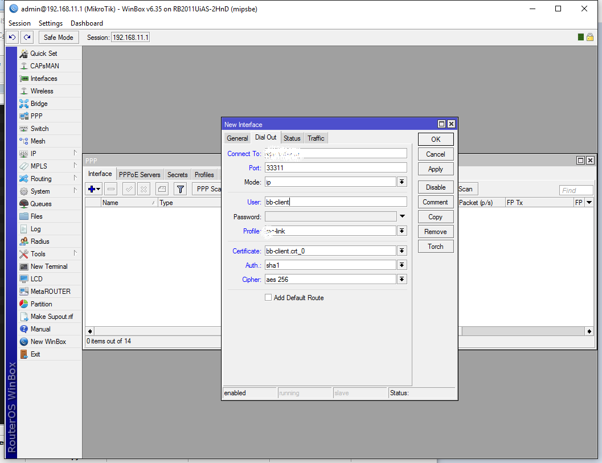Click Cancel in New Interface dialog
Image resolution: width=602 pixels, height=463 pixels.
tap(436, 154)
